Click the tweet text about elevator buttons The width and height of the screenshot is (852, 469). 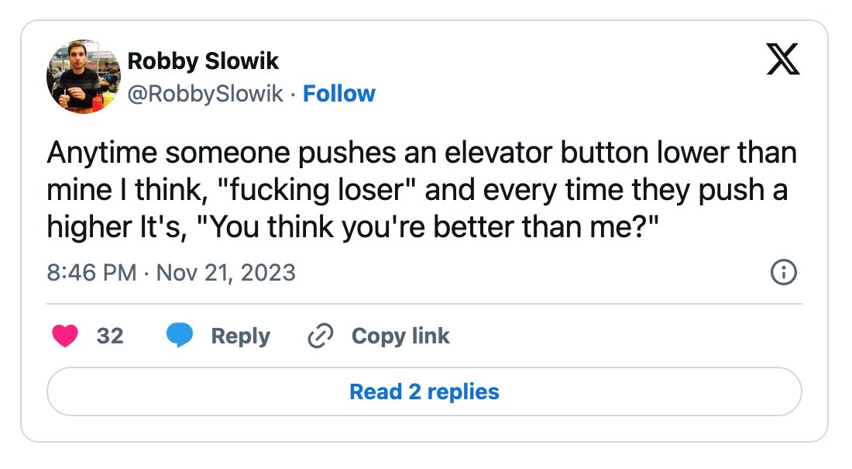point(421,190)
